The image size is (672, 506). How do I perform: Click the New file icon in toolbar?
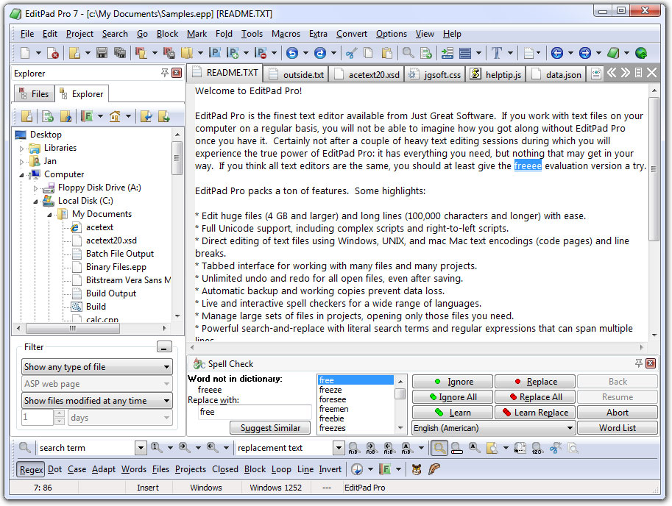click(25, 53)
